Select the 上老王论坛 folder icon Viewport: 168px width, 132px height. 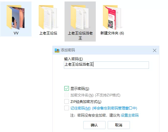tap(48, 17)
